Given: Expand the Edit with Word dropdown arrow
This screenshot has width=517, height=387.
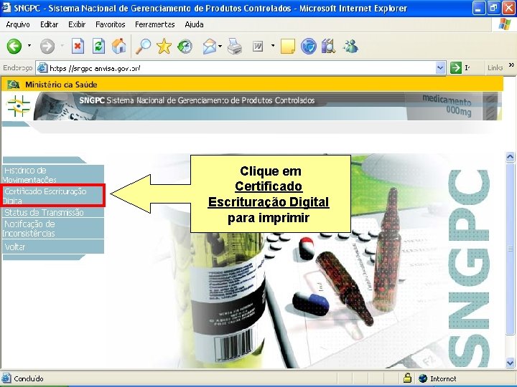Looking at the screenshot, I should tap(273, 45).
